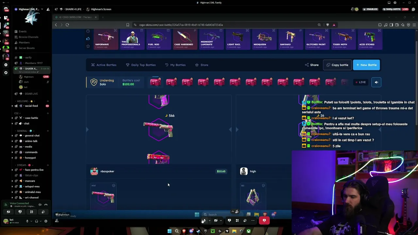Open Steam from the Windows taskbar
Viewport: 418px width, 235px height.
198,231
